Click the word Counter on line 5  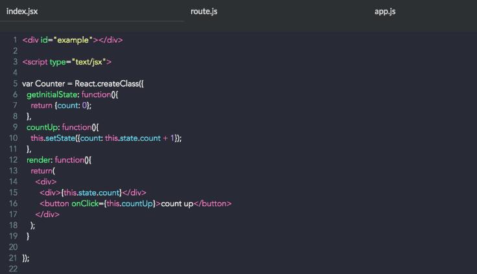pyautogui.click(x=50, y=84)
